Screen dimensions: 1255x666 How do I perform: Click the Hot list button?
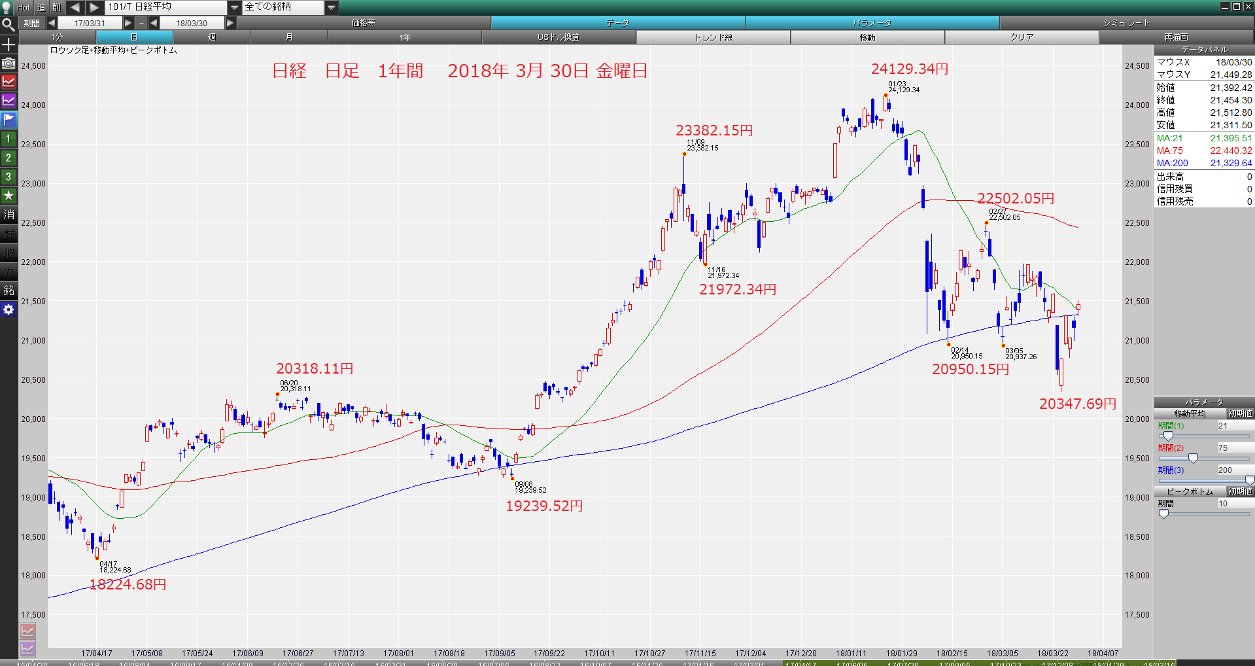coord(24,7)
